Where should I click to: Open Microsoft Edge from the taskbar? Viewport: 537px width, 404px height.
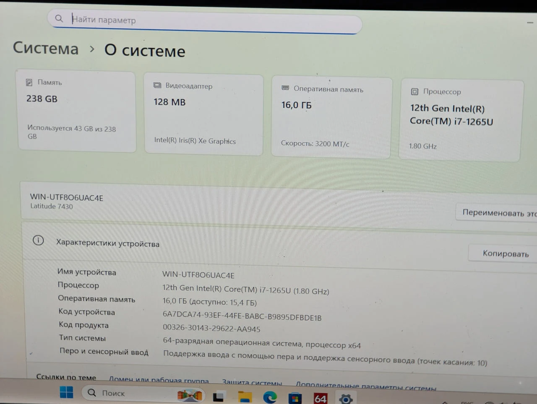click(270, 397)
